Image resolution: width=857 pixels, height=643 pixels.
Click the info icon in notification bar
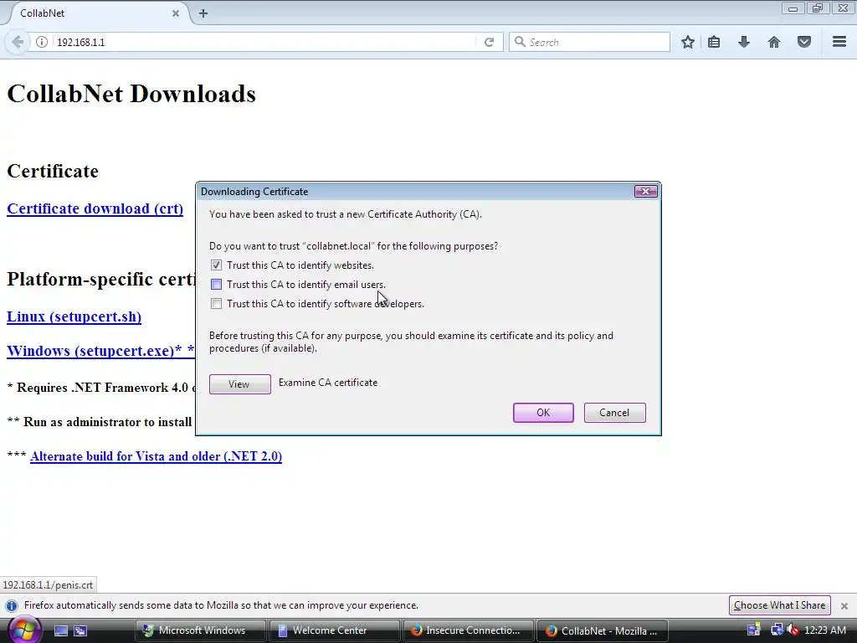(x=12, y=606)
